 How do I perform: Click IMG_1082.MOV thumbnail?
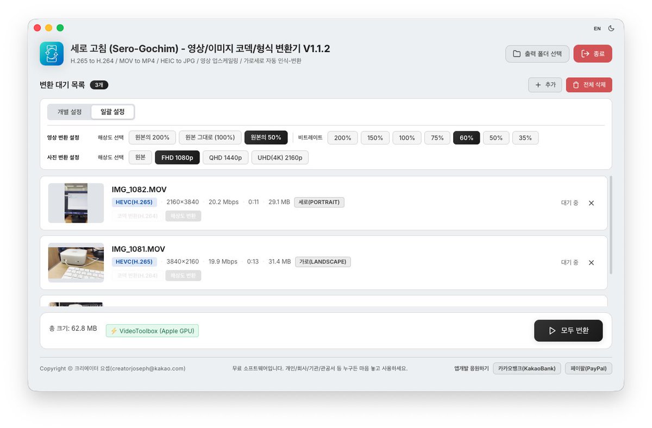pos(76,203)
